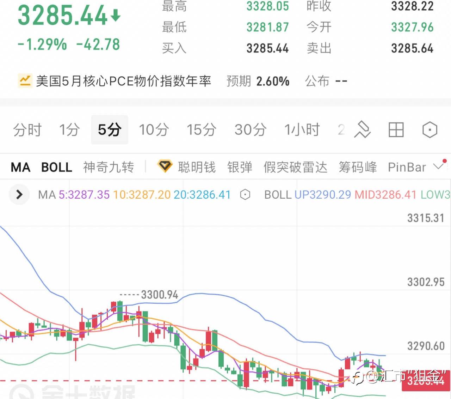The image size is (451, 399).
Task: Tap the MA 5:3287.35 legend value
Action: coord(84,195)
